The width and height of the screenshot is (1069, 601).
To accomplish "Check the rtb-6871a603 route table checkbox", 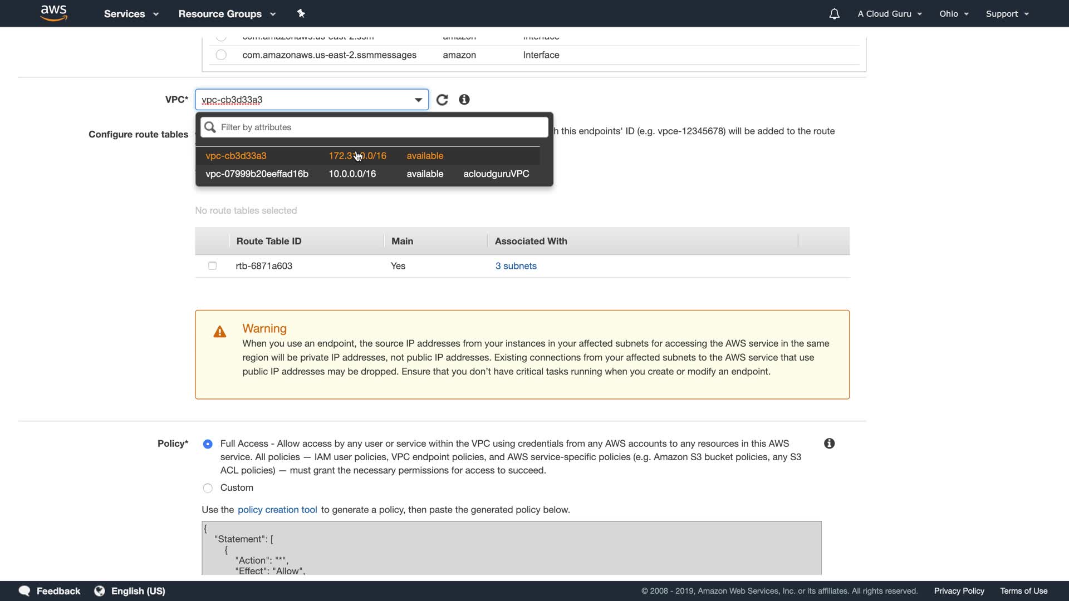I will tap(212, 266).
